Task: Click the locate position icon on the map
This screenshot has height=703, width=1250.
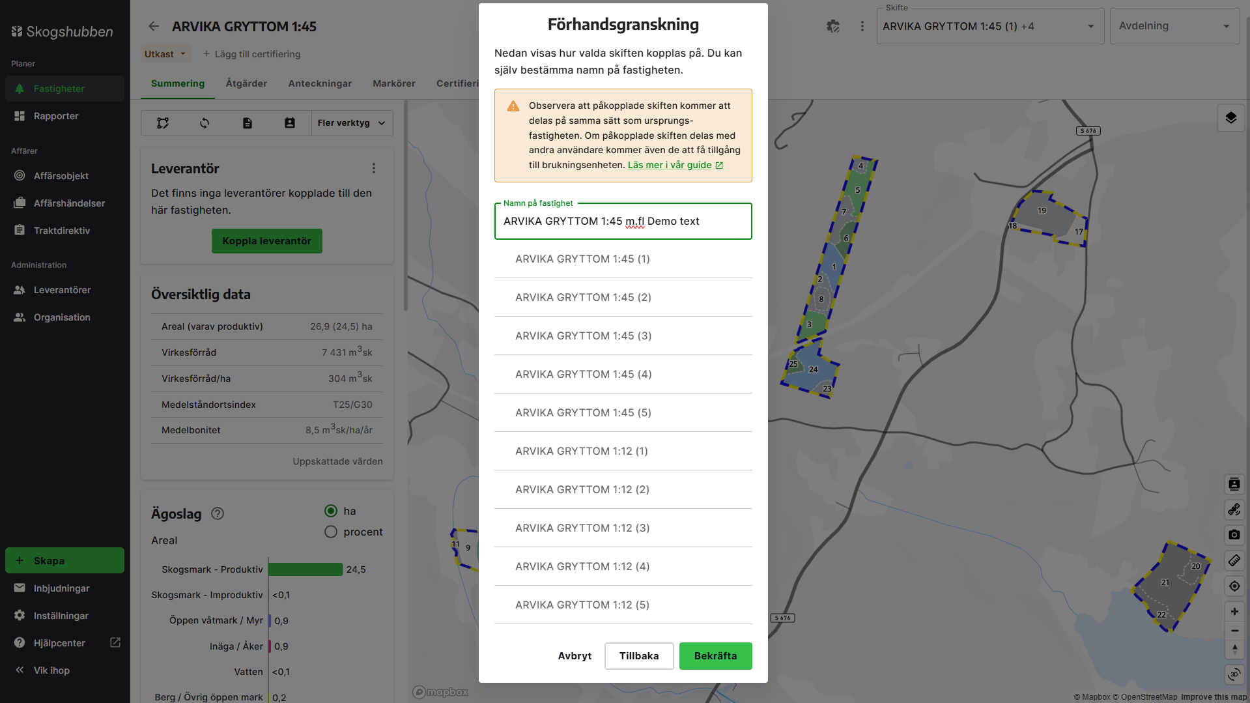Action: 1234,586
